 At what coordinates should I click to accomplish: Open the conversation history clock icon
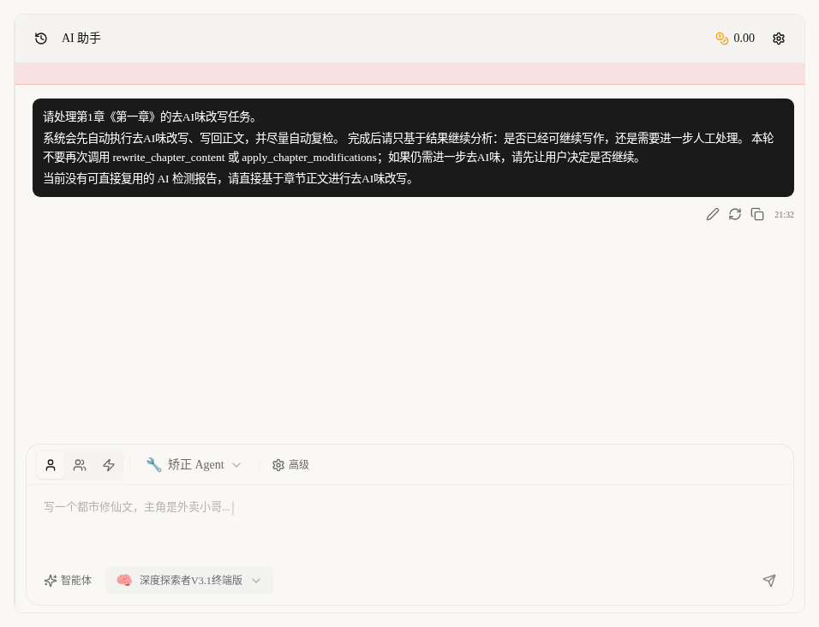[x=41, y=39]
